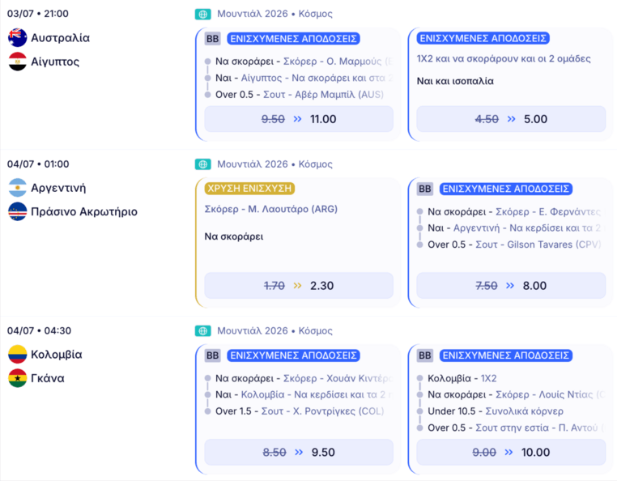Open the Αργεντινή team name
Viewport: 617px width, 481px height.
(x=58, y=188)
